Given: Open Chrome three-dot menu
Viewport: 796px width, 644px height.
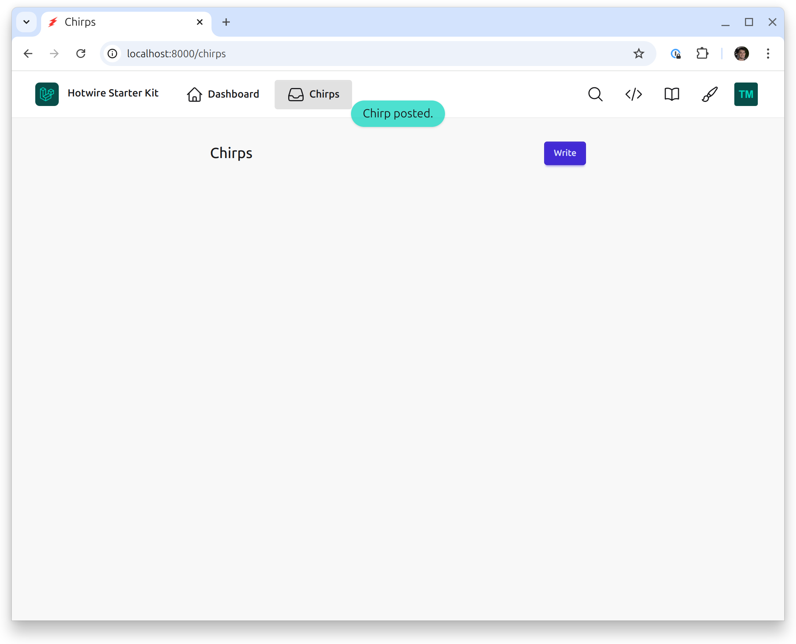Looking at the screenshot, I should coord(768,54).
